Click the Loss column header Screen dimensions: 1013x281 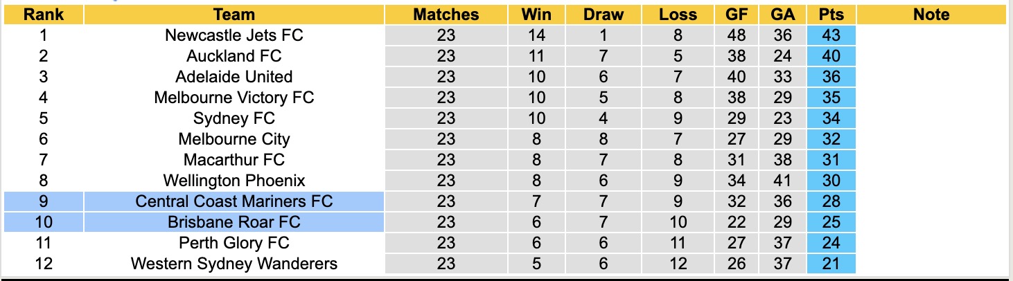(678, 15)
